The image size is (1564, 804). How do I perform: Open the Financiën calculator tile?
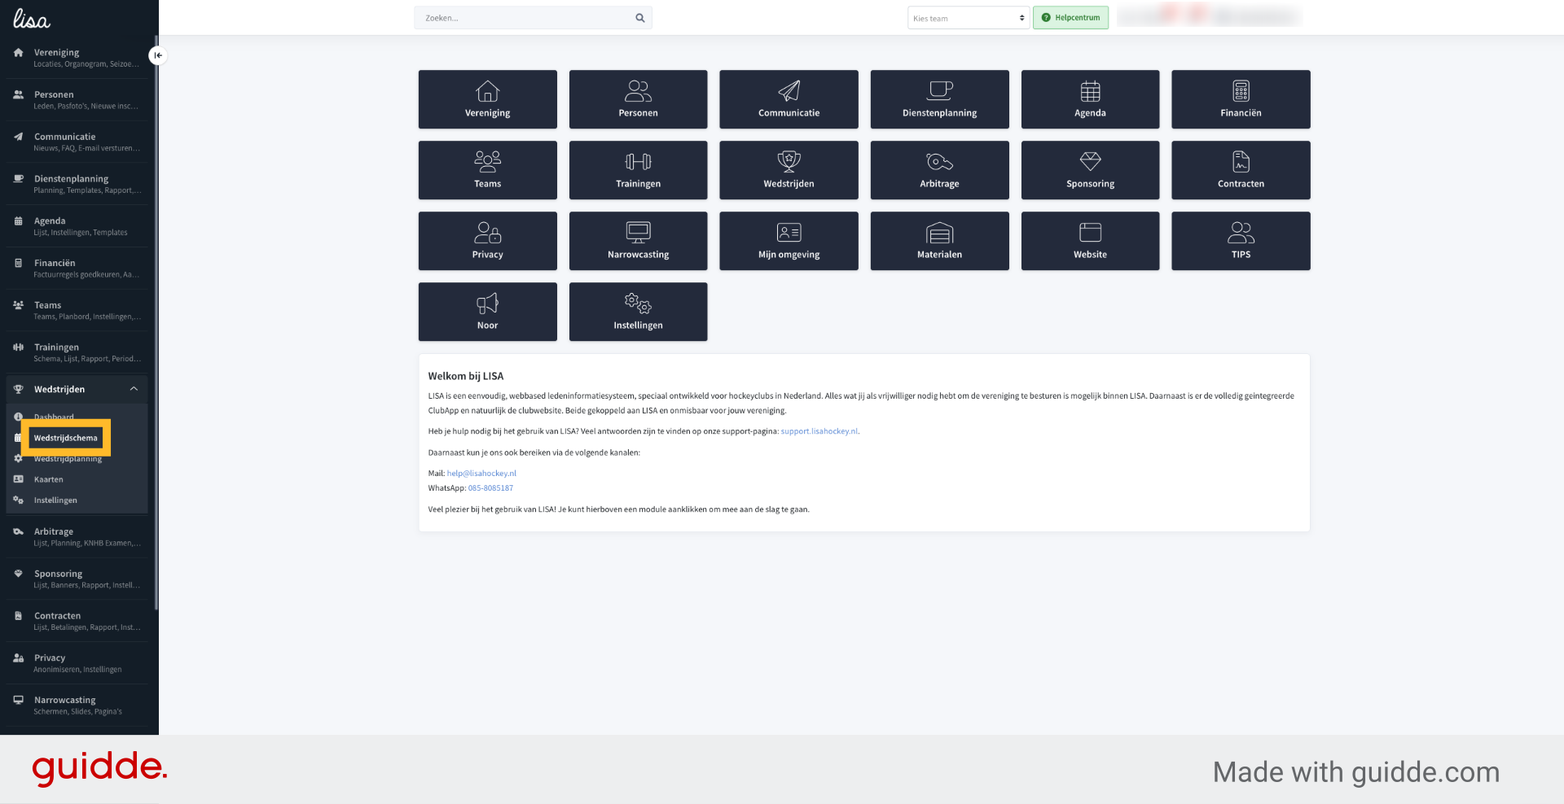[x=1241, y=99]
